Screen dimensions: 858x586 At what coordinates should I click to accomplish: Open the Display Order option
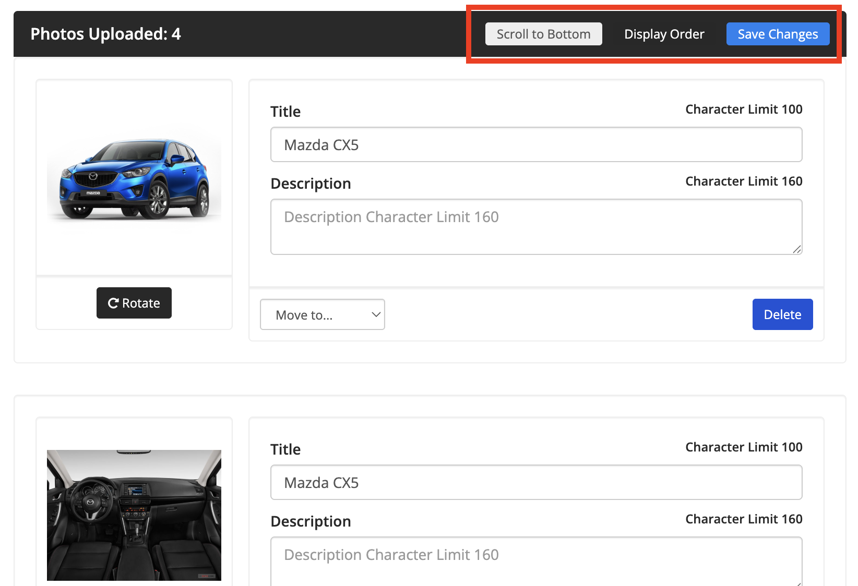pos(664,34)
